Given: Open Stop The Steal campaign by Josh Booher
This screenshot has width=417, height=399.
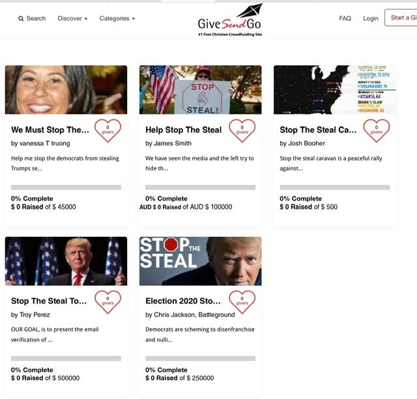Looking at the screenshot, I should pos(318,130).
